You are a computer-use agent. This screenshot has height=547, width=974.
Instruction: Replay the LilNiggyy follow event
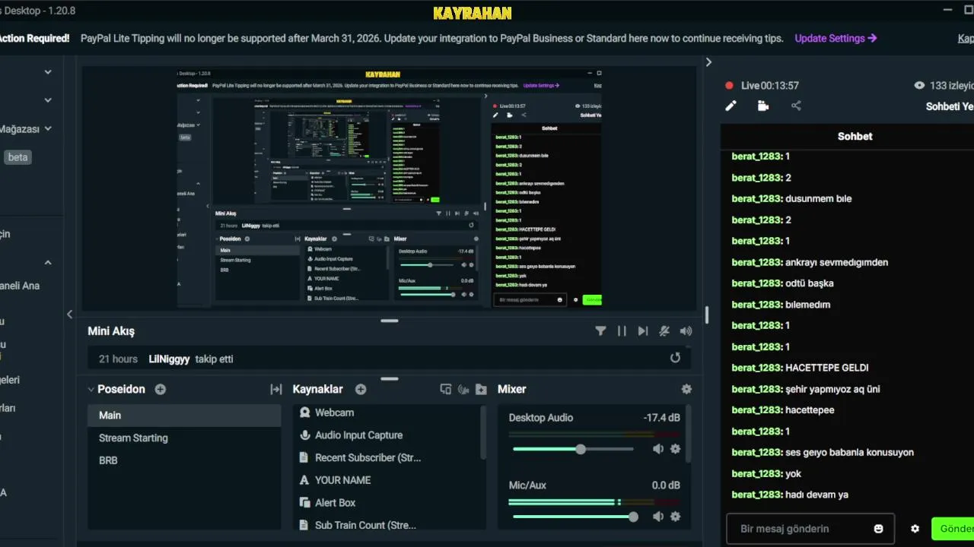point(675,358)
